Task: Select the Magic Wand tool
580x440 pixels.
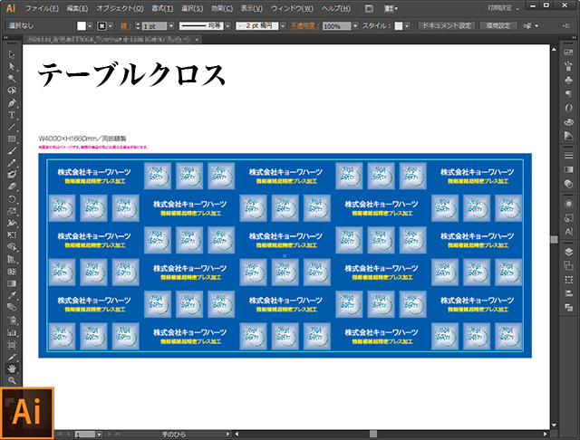Action: (x=12, y=79)
